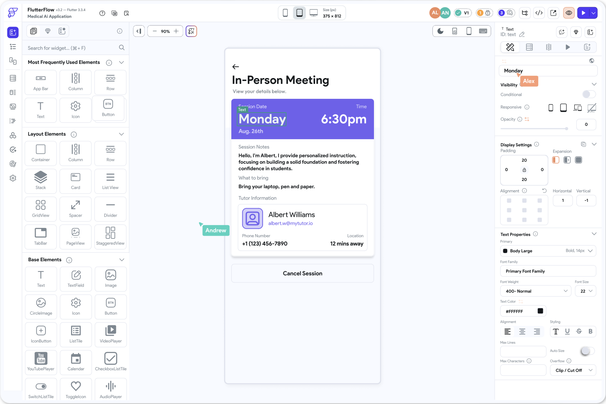The height and width of the screenshot is (404, 606).
Task: Collapse Most Frequently Used Elements section
Action: [122, 62]
